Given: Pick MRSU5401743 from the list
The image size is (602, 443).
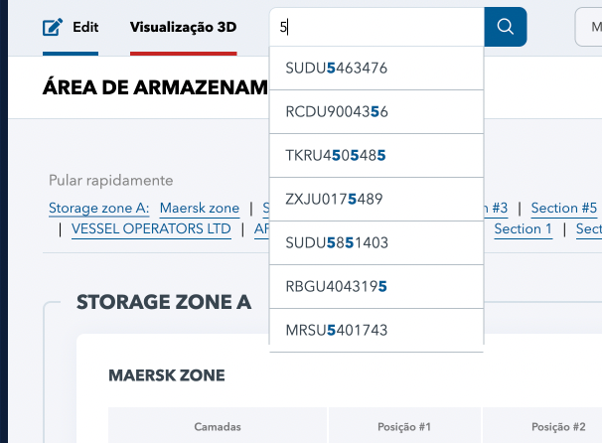Looking at the screenshot, I should (x=376, y=330).
